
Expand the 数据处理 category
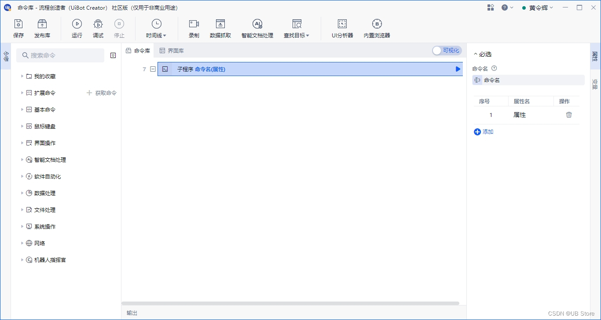tap(22, 193)
